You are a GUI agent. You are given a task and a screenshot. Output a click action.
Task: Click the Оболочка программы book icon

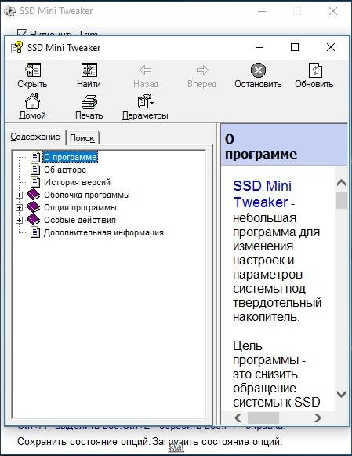click(34, 195)
